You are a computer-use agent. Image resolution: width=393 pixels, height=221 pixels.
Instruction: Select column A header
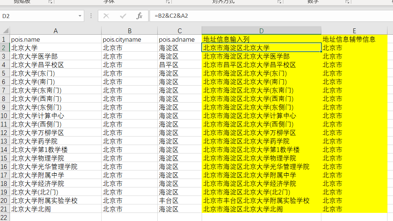pos(56,31)
